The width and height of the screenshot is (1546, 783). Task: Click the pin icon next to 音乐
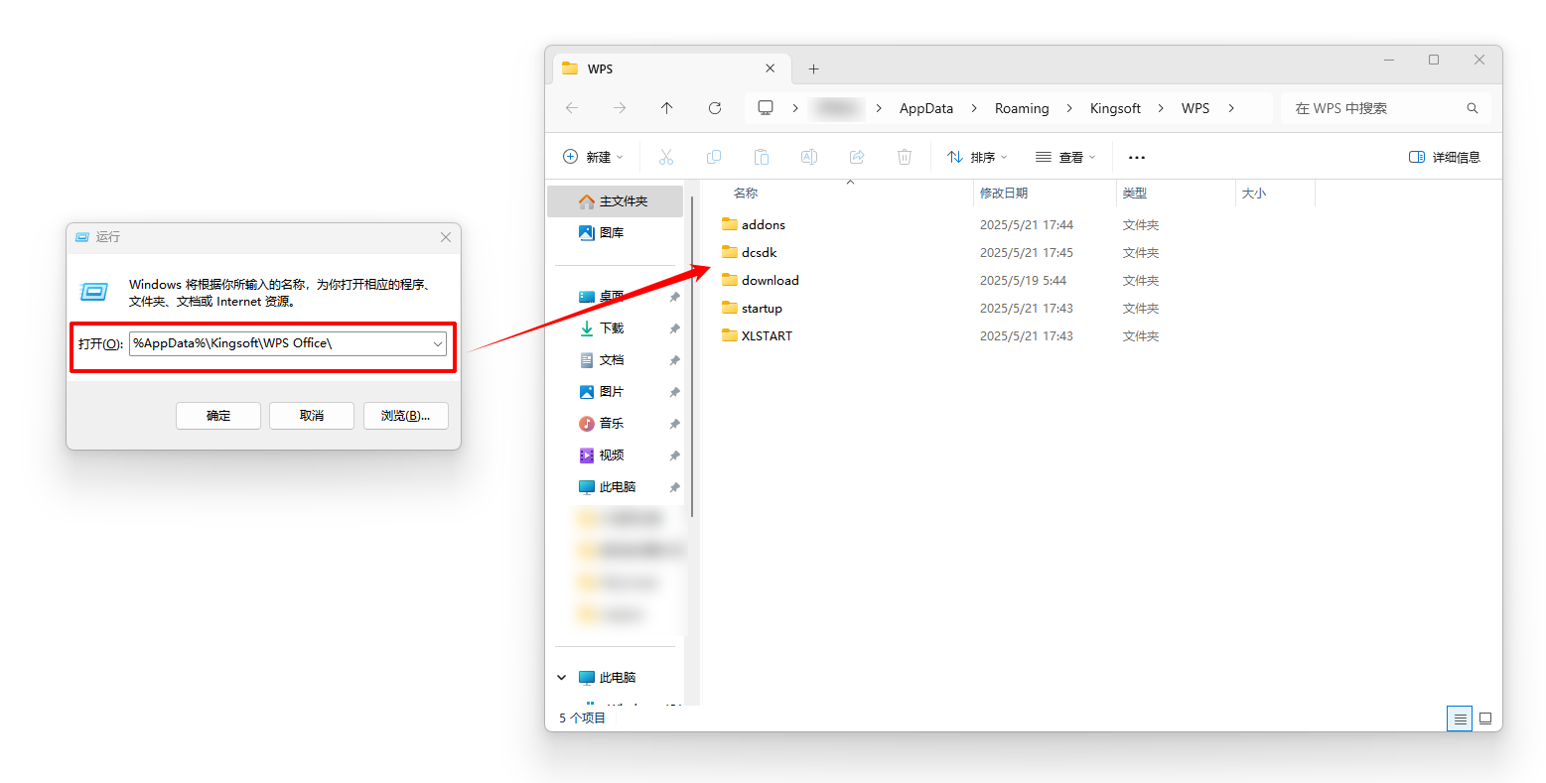click(675, 424)
